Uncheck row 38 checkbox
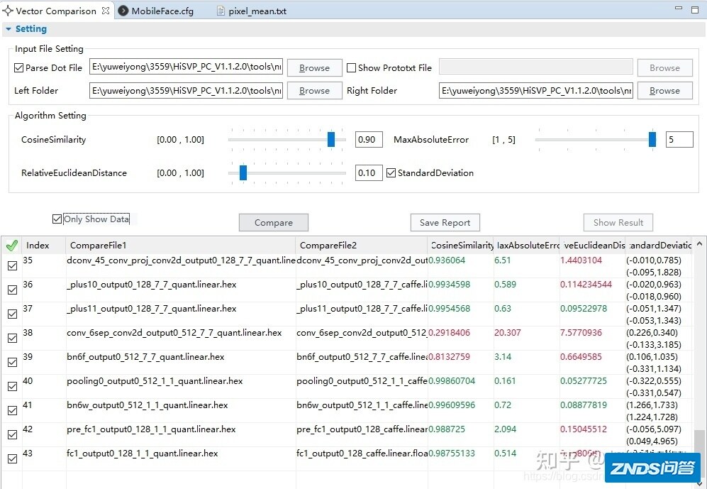This screenshot has width=707, height=489. (x=13, y=338)
